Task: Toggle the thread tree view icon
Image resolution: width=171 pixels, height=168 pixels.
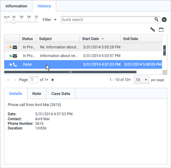Action: (x=152, y=30)
